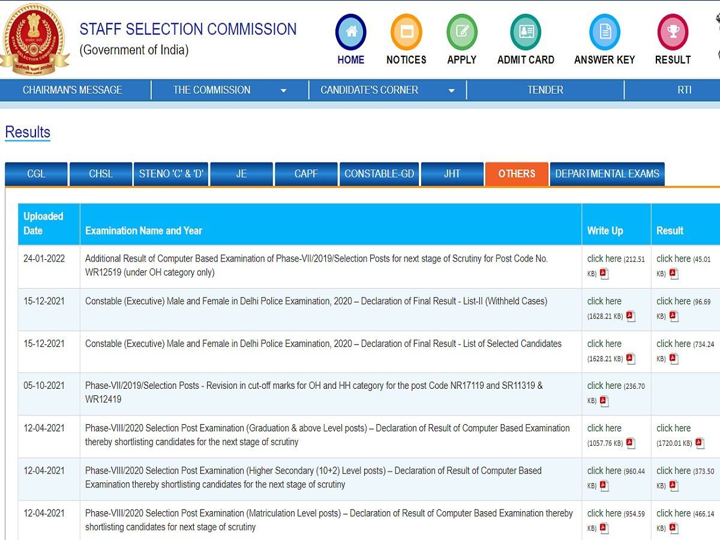Switch to the CONSTABLE-GD tab
The image size is (720, 540).
click(379, 174)
